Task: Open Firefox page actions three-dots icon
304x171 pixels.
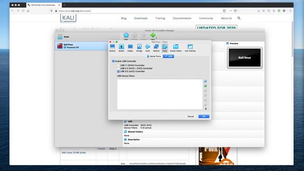Action: tap(230, 11)
